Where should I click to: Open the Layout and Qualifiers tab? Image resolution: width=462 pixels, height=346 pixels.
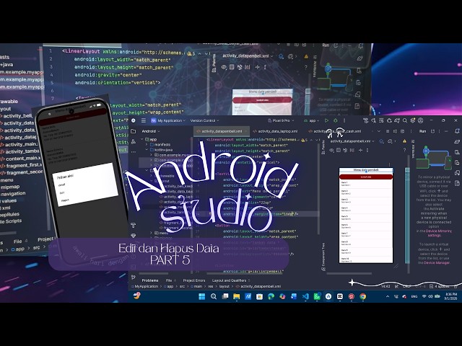click(x=231, y=280)
